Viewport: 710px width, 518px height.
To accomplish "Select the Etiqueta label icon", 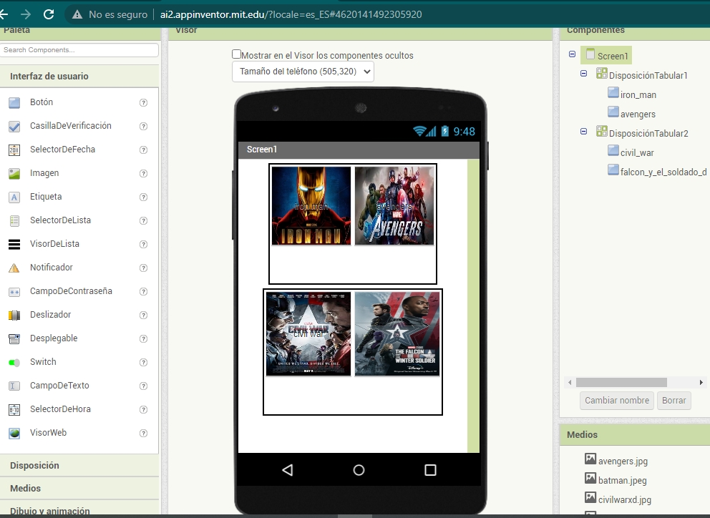I will (14, 197).
